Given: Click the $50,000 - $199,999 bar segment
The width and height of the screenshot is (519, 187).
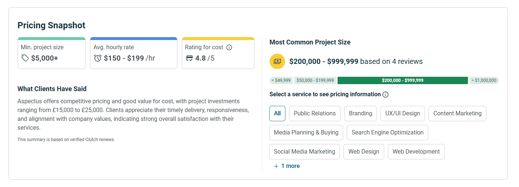Looking at the screenshot, I should [315, 80].
